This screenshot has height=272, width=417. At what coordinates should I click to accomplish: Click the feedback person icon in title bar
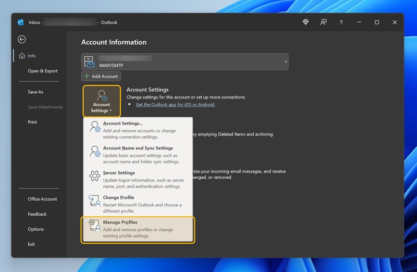point(323,22)
